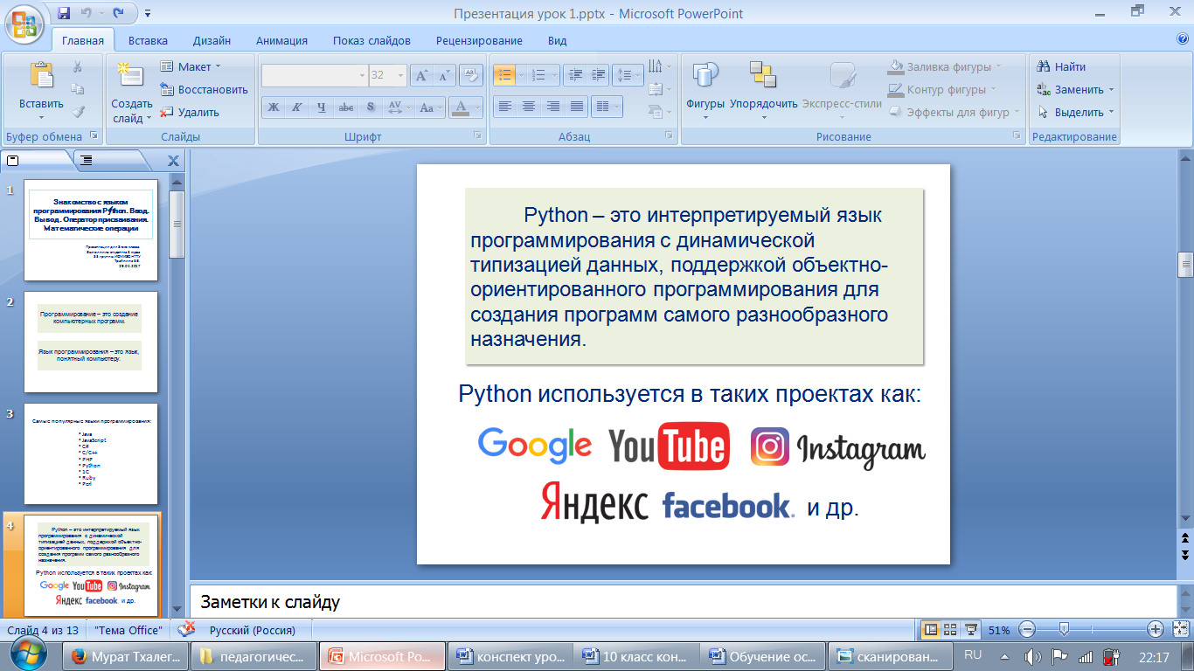Click the Найти find button
1194x671 pixels.
click(x=1061, y=66)
